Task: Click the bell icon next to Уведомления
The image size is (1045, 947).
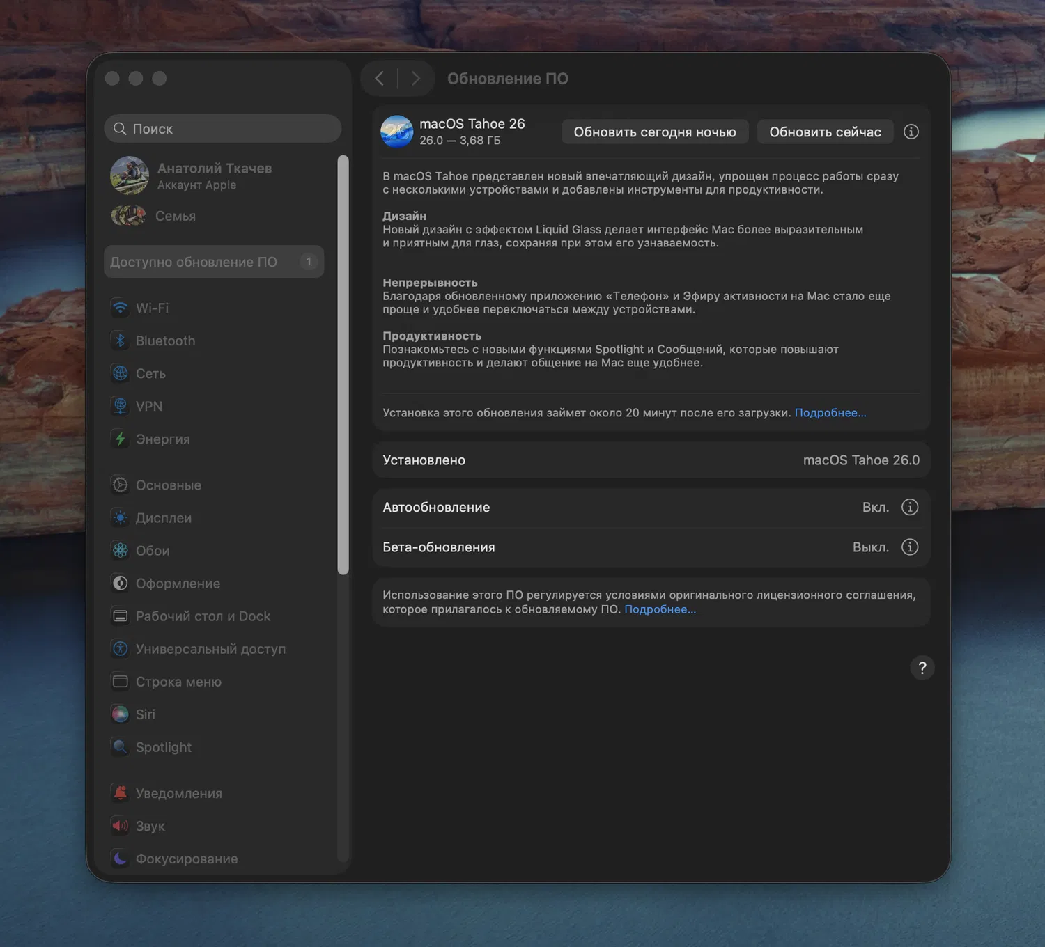Action: click(x=121, y=792)
